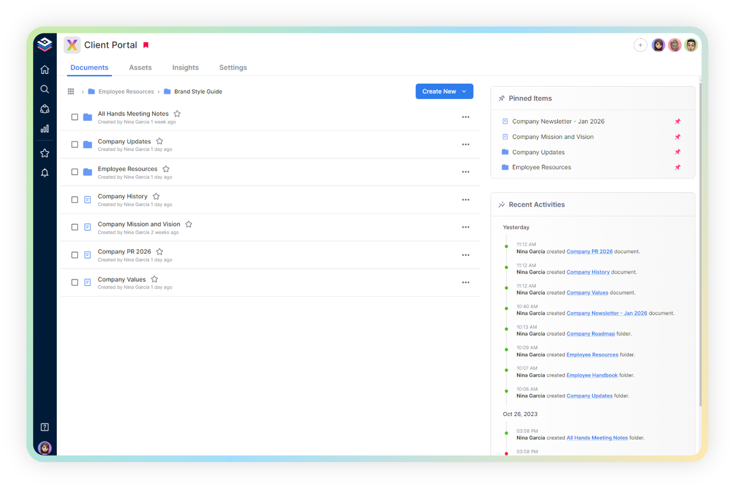Open more options for Company PR 2026
The height and width of the screenshot is (488, 734).
(466, 255)
